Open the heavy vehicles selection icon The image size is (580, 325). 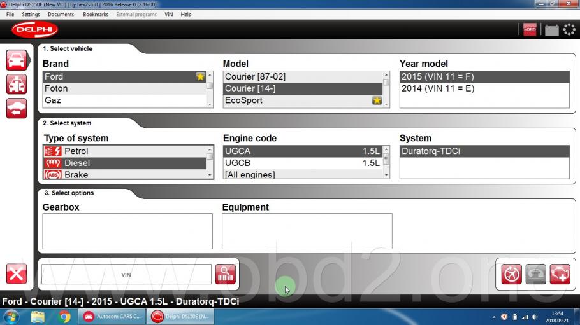tap(17, 84)
